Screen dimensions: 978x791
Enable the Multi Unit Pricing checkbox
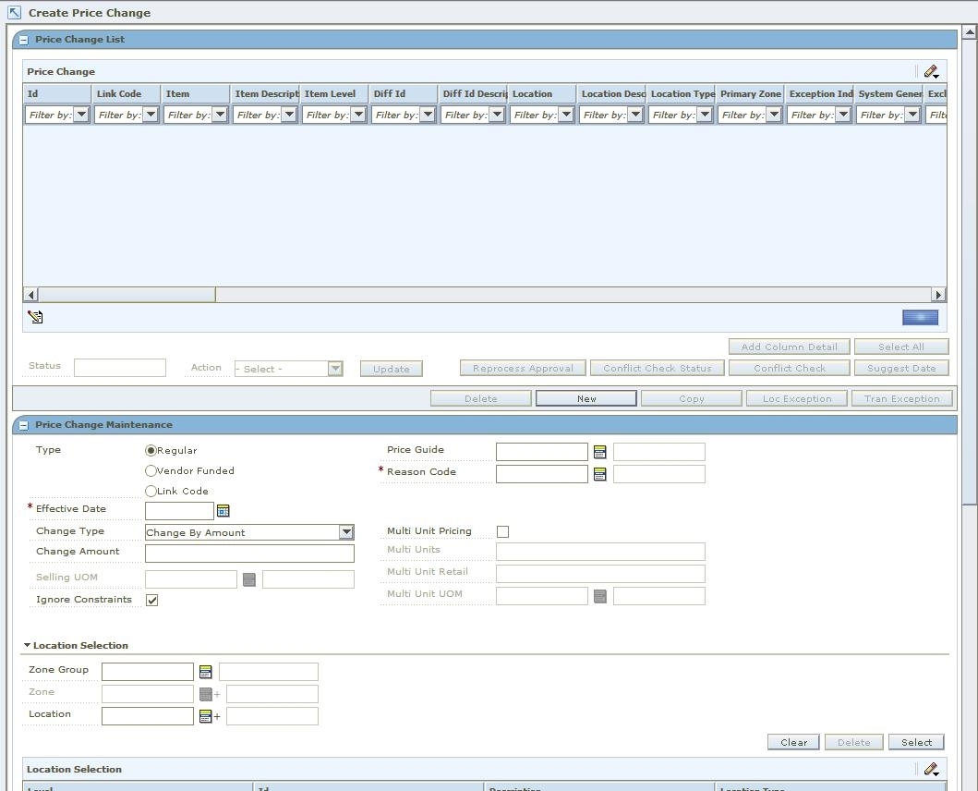(502, 531)
